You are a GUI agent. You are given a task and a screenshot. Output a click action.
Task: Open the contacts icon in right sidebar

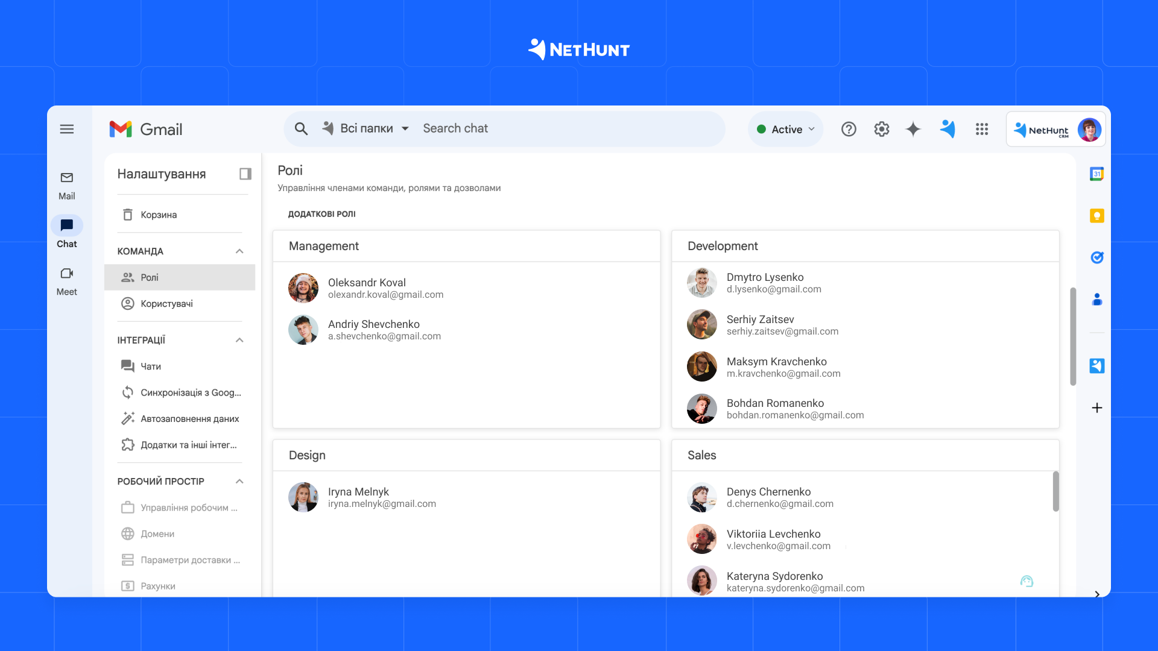(1096, 298)
